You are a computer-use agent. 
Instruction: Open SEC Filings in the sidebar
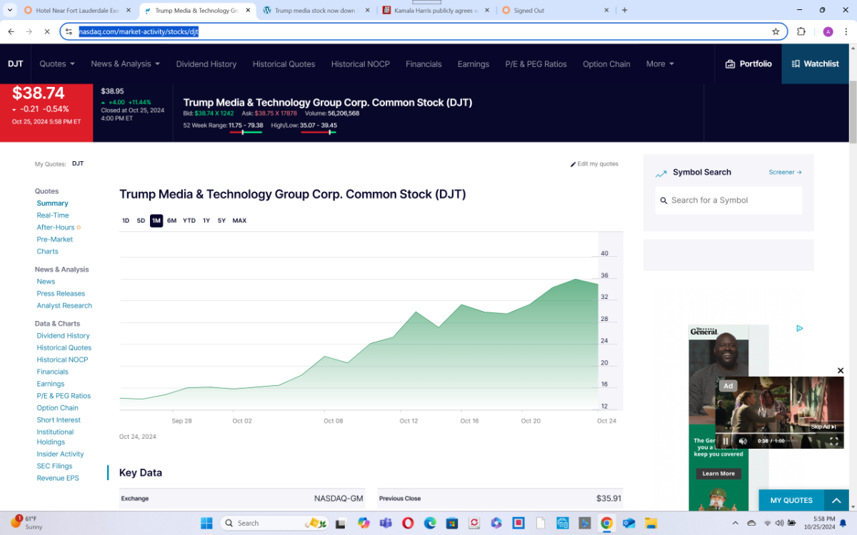tap(54, 466)
